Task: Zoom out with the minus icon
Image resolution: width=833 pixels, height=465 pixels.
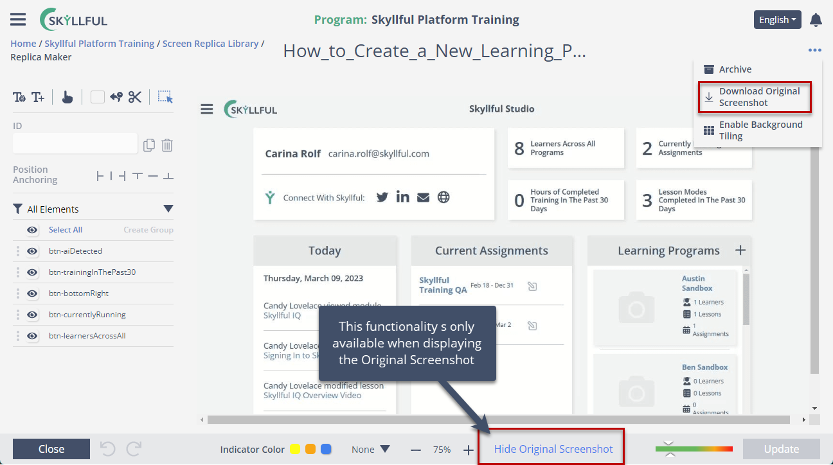Action: pyautogui.click(x=416, y=450)
